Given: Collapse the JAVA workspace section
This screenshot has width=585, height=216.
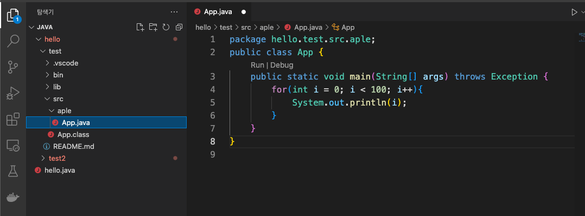Looking at the screenshot, I should tap(31, 27).
